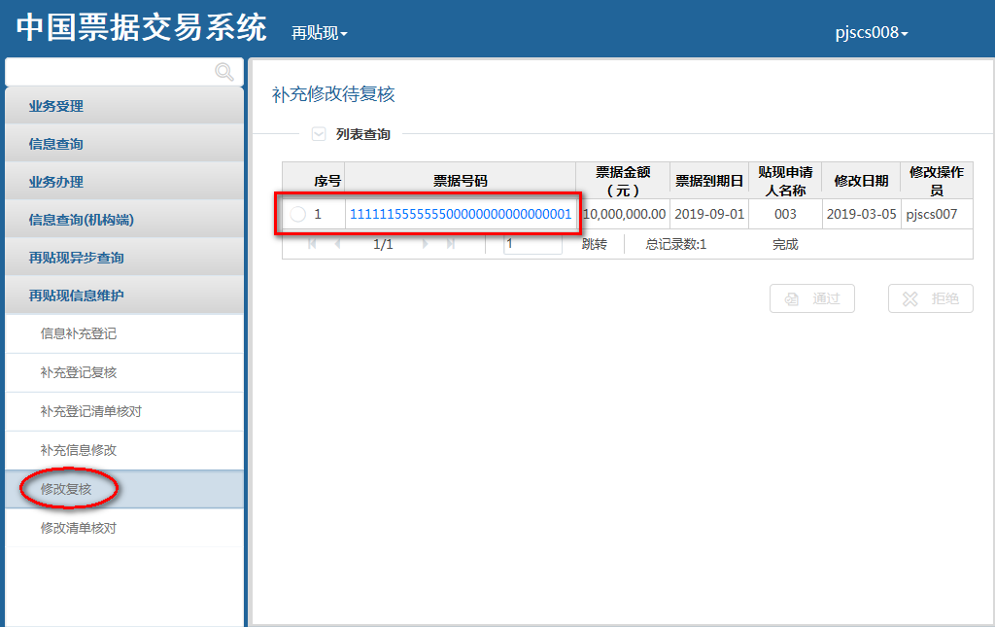
Task: Click the amount cell 10,000,000.00
Action: 625,215
